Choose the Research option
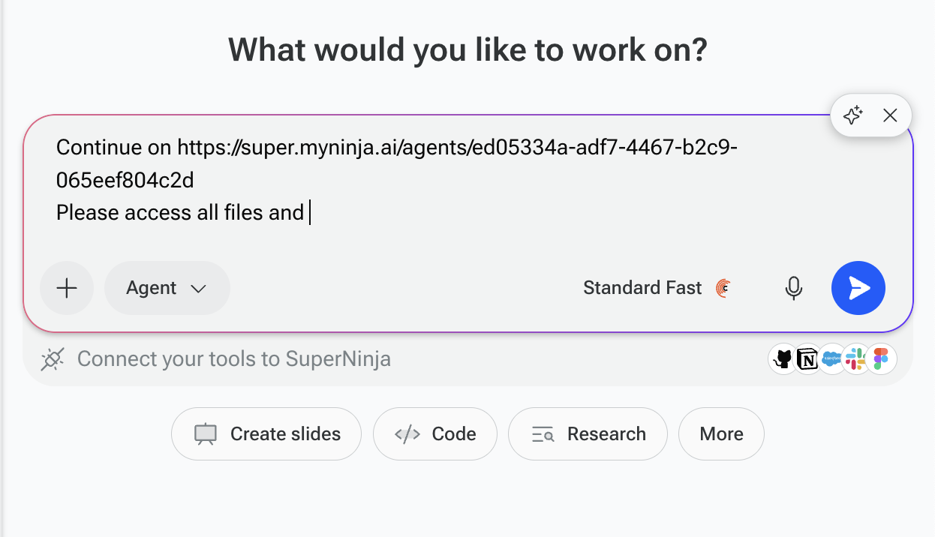Screen dimensions: 935x537 (x=588, y=434)
